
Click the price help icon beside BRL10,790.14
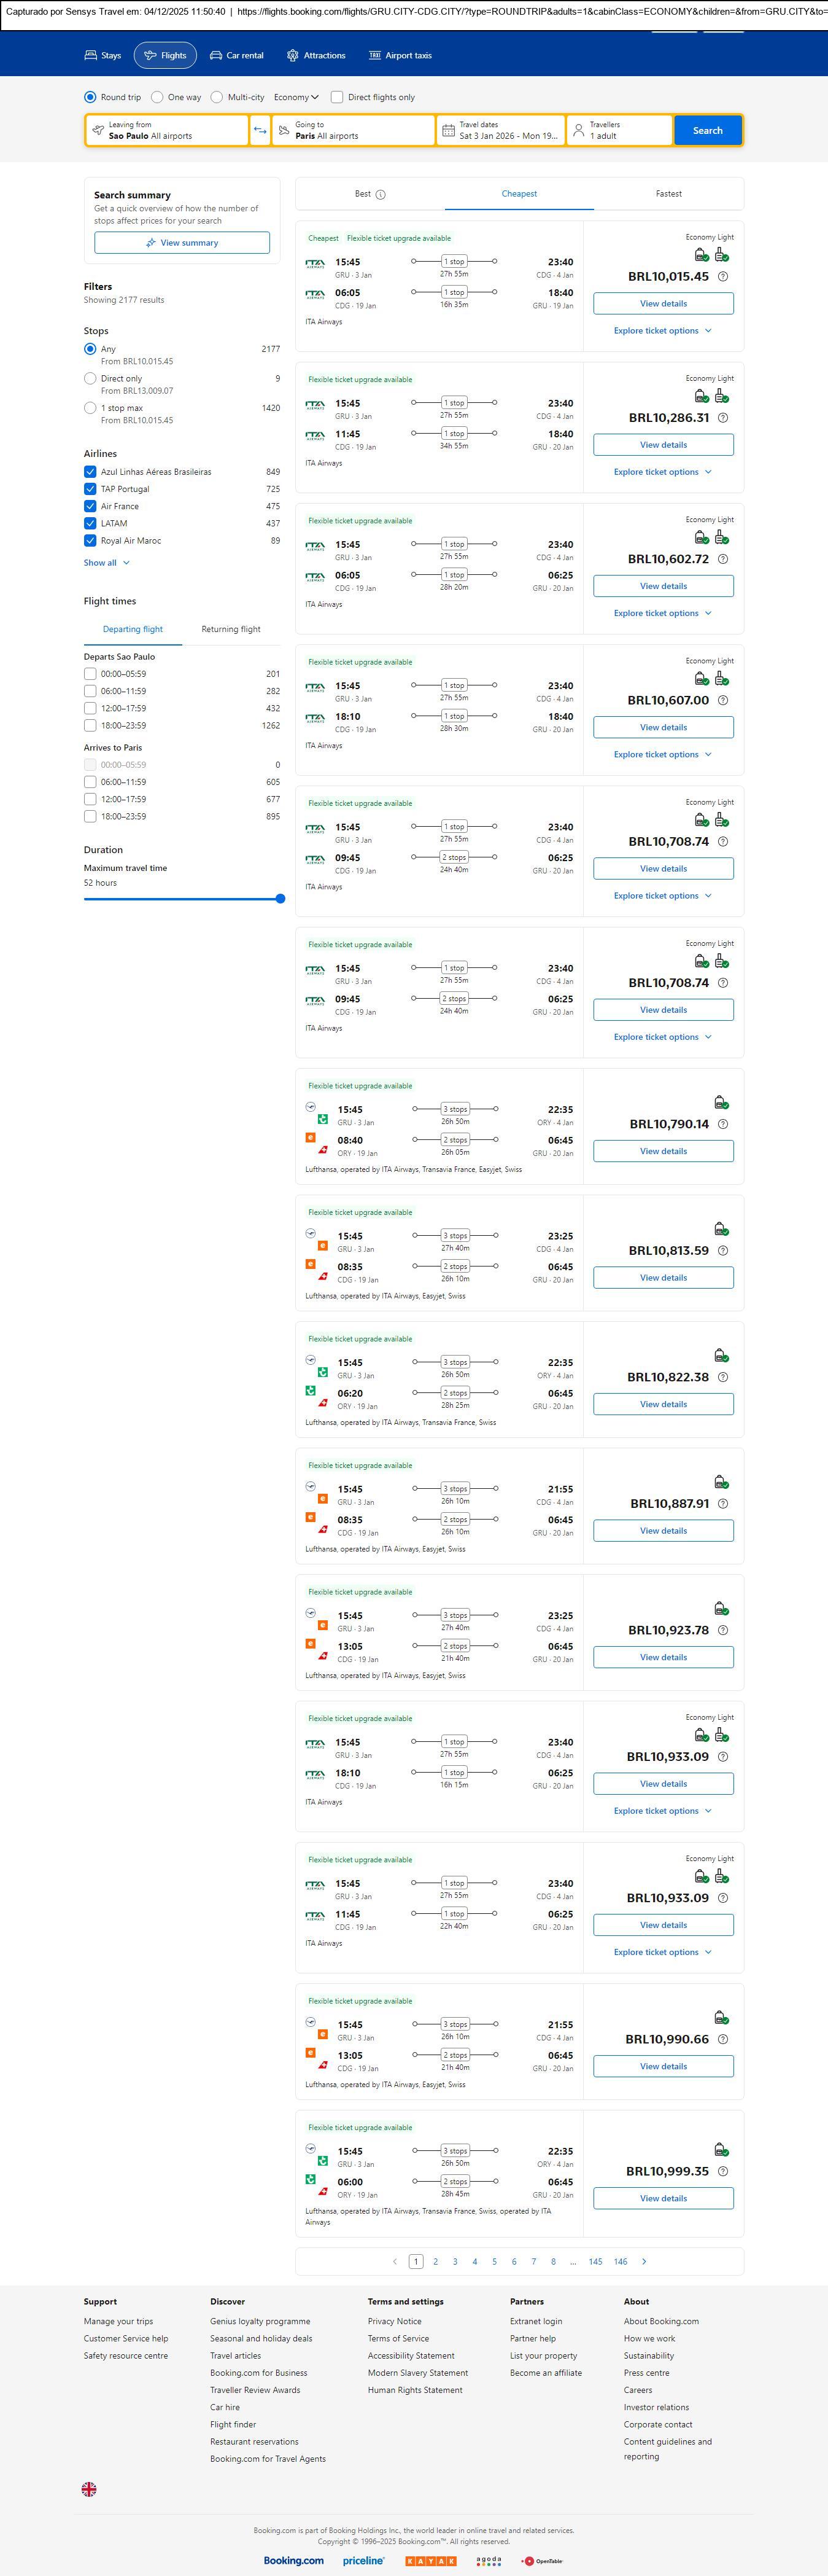tap(723, 1124)
